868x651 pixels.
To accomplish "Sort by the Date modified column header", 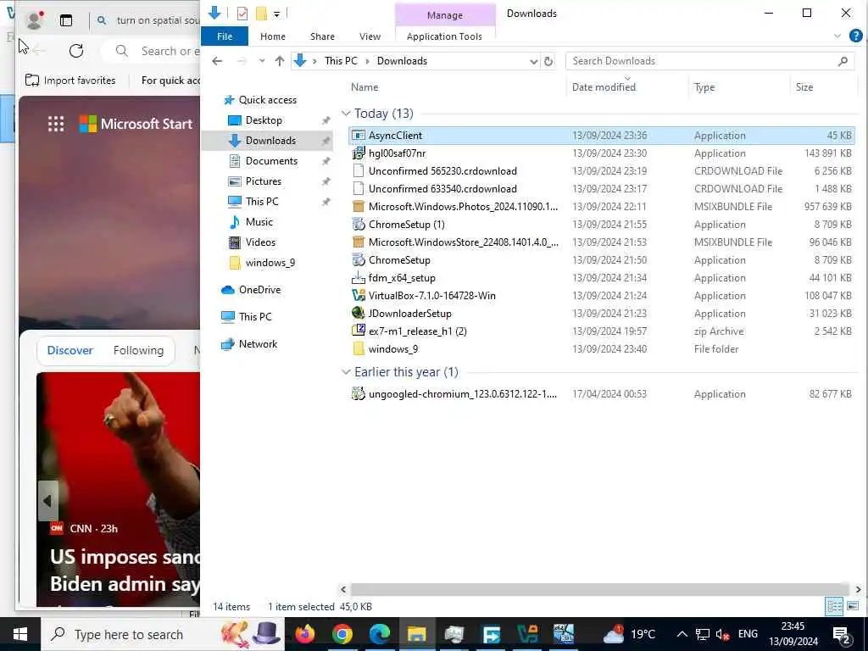I will point(604,87).
